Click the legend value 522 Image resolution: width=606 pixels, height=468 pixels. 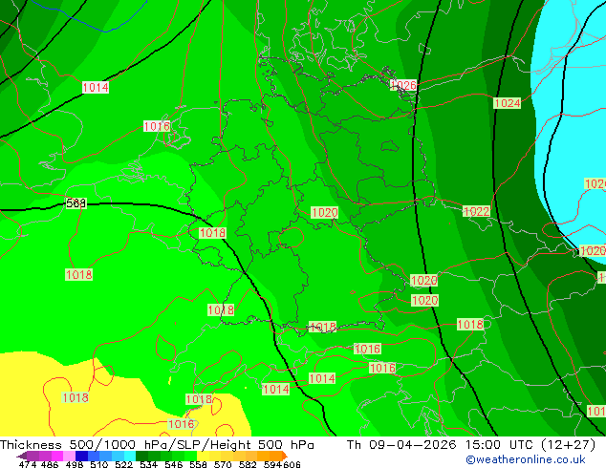click(123, 464)
